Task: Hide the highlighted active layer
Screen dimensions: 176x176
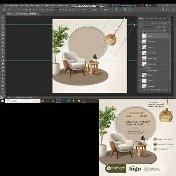Action: (x=139, y=36)
